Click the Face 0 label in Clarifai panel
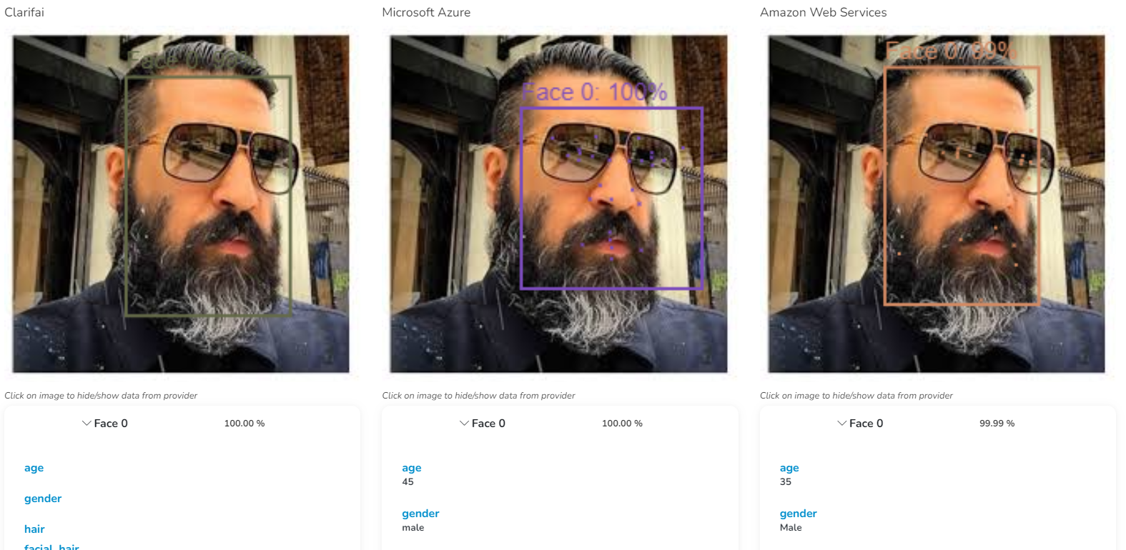Viewport: 1126px width, 550px height. click(x=111, y=424)
